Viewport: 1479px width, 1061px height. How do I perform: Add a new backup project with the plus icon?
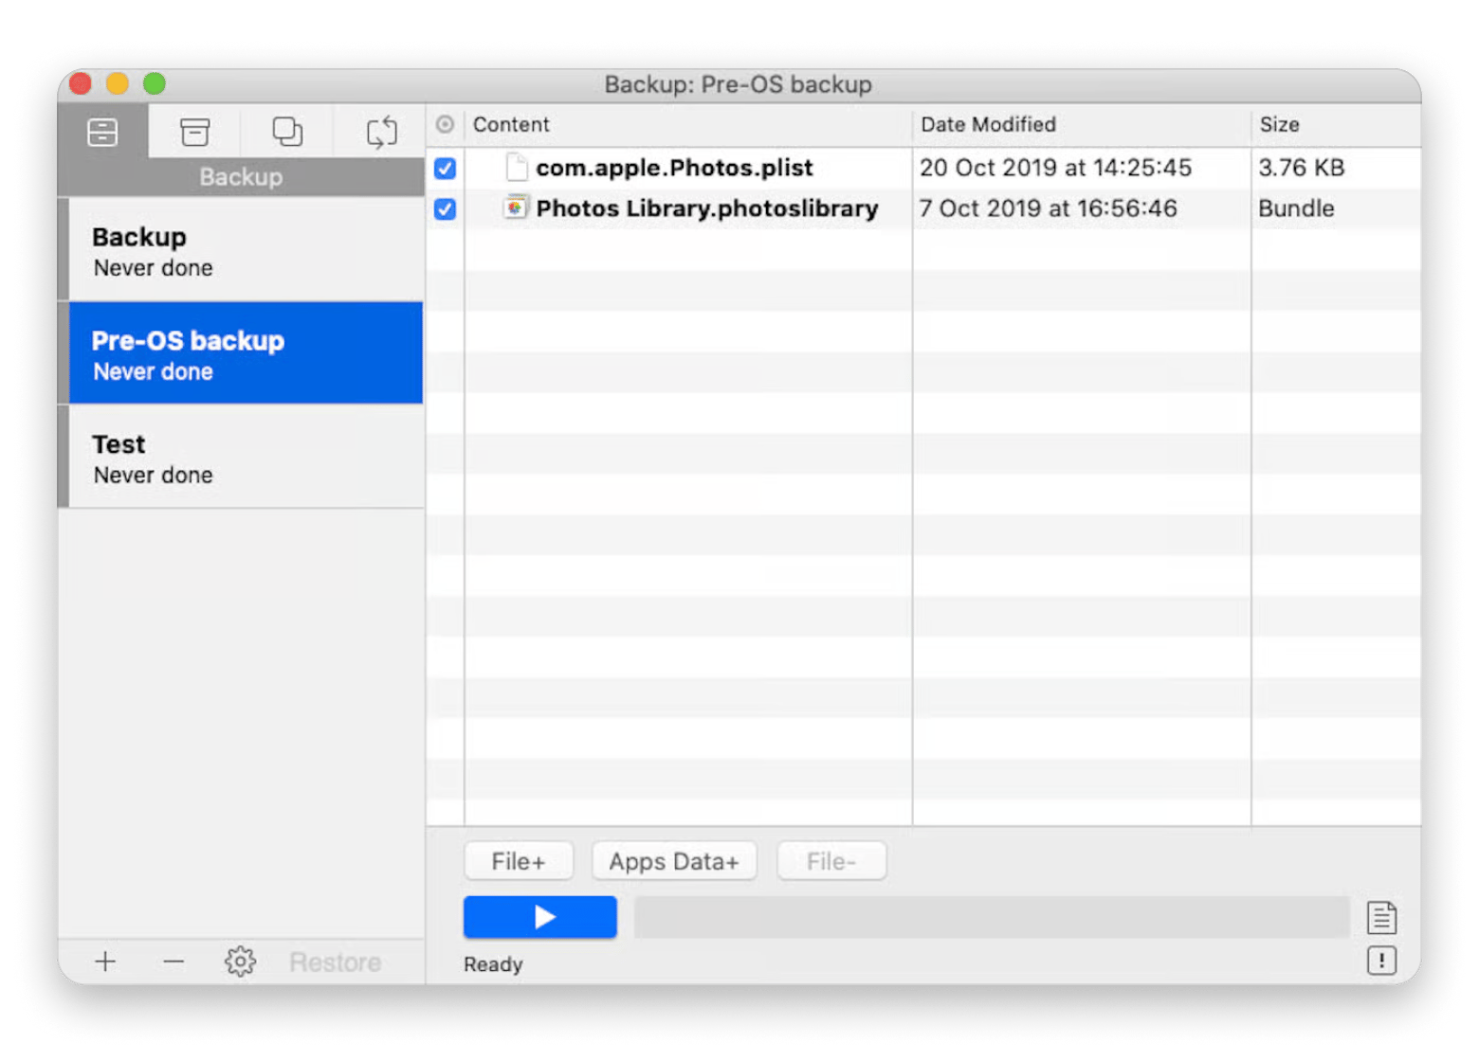[105, 962]
